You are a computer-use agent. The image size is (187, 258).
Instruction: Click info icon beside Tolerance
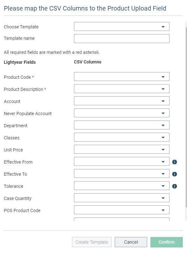click(175, 186)
